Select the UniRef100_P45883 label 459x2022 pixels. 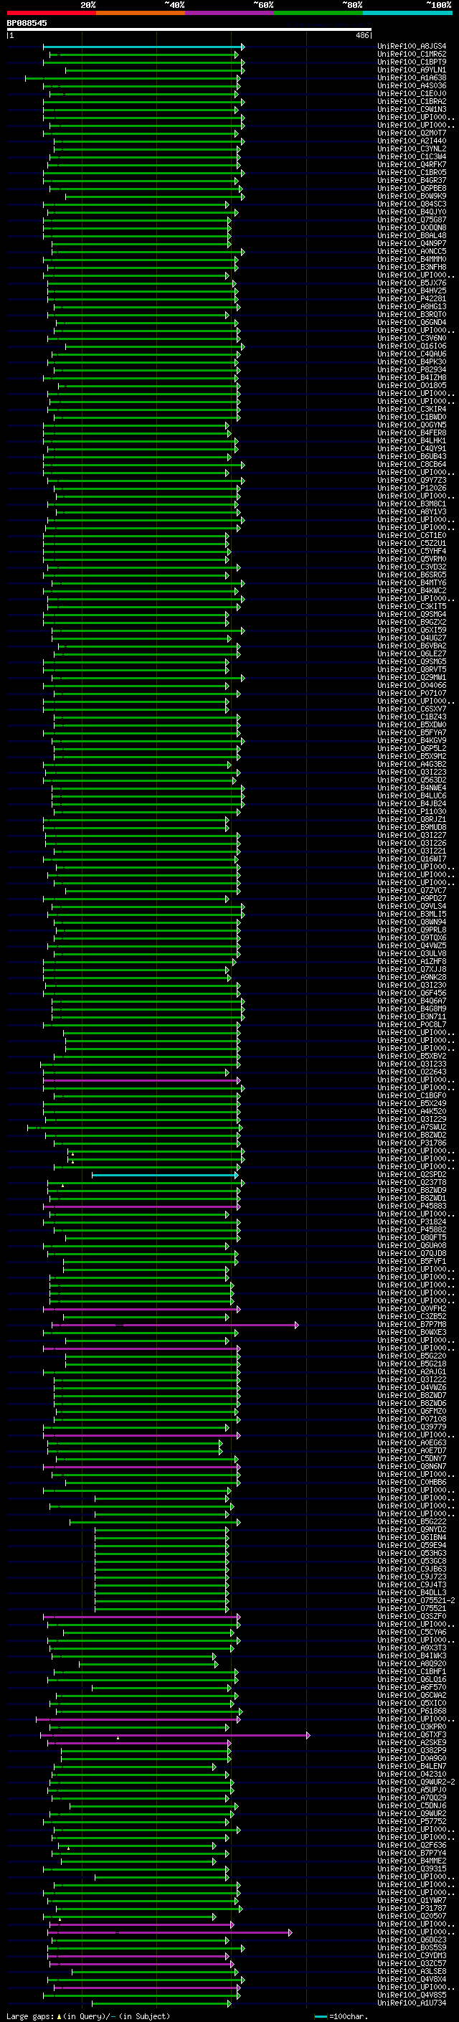pyautogui.click(x=411, y=1206)
